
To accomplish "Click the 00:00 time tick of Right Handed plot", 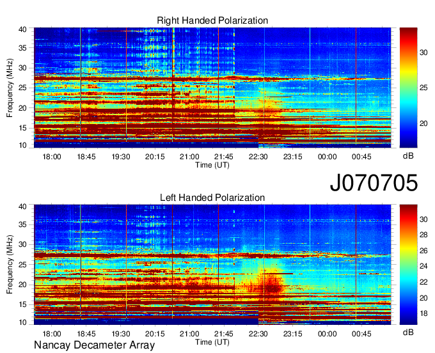I will pyautogui.click(x=328, y=157).
